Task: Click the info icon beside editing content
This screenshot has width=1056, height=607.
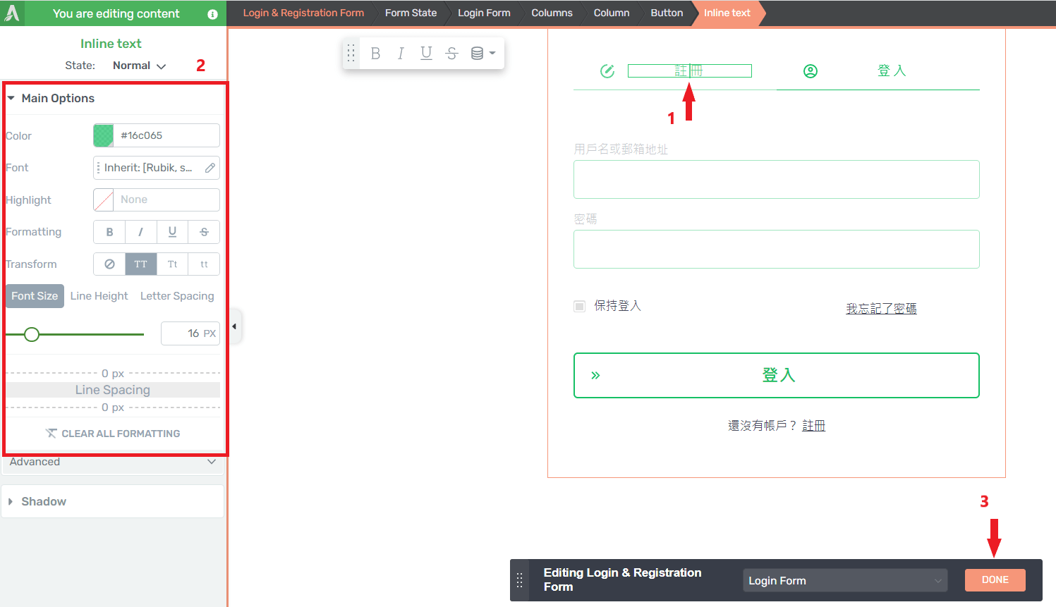Action: 212,14
